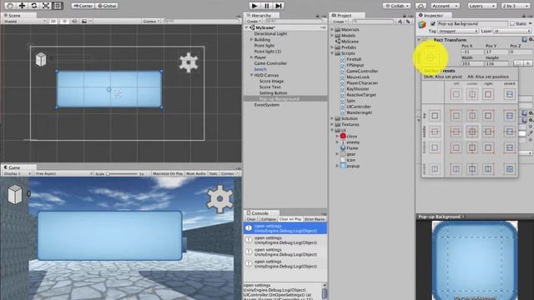
Task: Open Rect Transform help book icon
Action: [525, 40]
